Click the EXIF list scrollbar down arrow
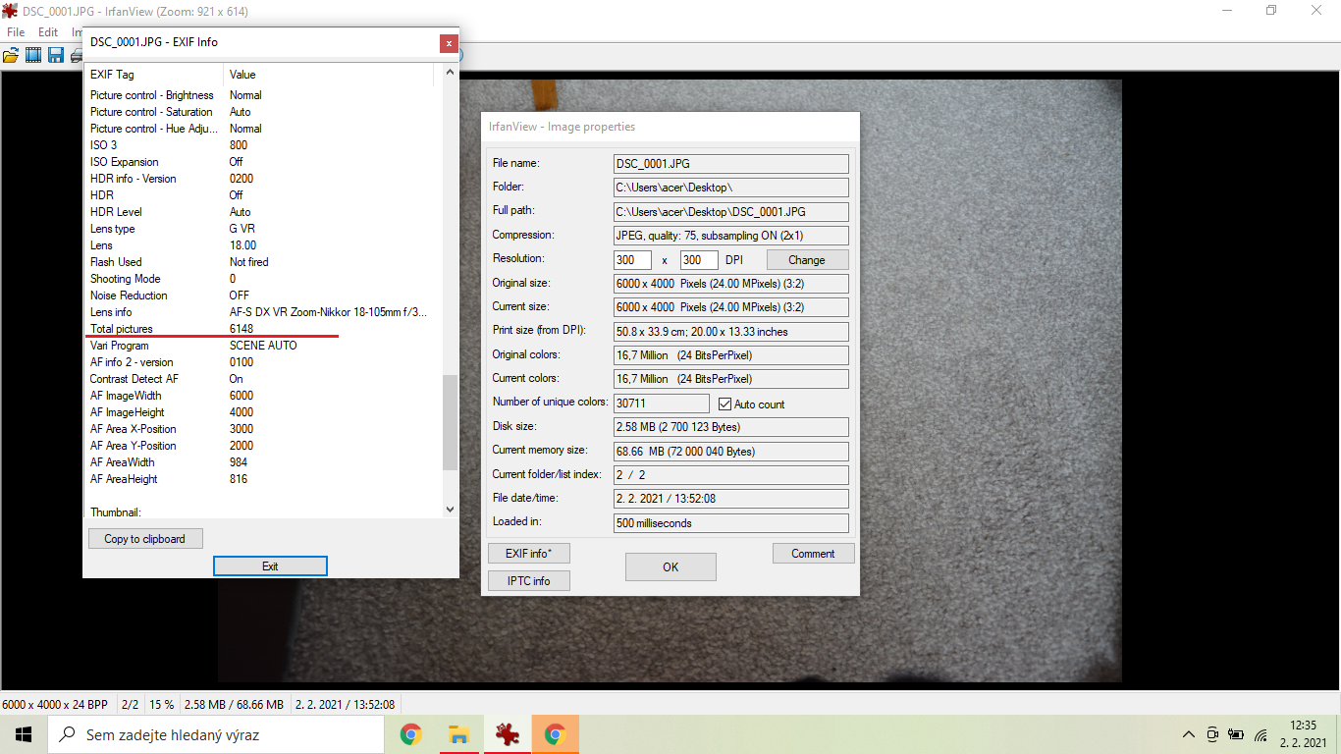 tap(451, 510)
